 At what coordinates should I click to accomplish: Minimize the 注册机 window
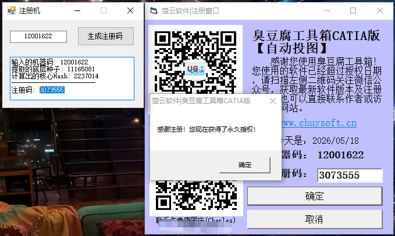coord(77,10)
